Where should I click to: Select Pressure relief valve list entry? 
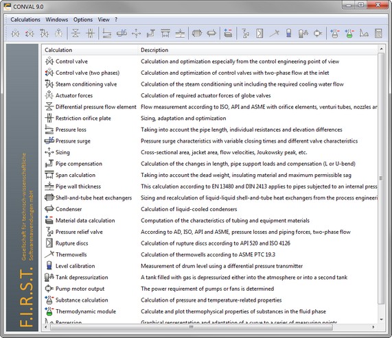point(210,232)
